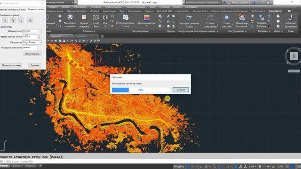
Task: Open the Performance ribbon tab
Action: [258, 11]
